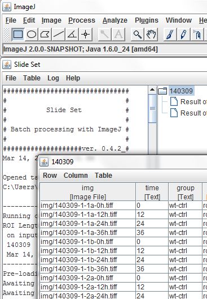The image size is (207, 299).
Task: Click the 140309 folder icon in tree
Action: (162, 91)
